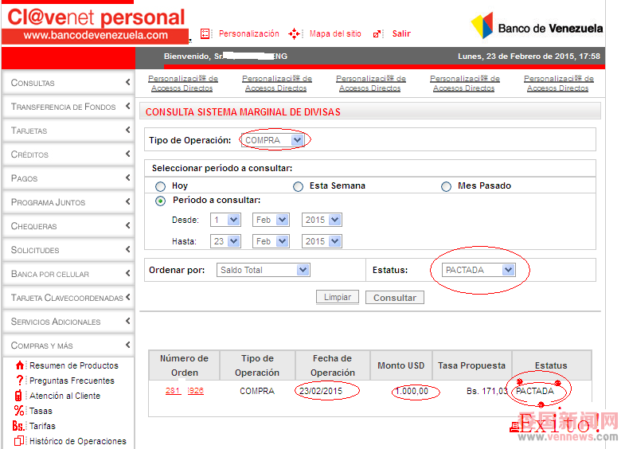Click the house icon for Resumen de Productos

click(20, 365)
